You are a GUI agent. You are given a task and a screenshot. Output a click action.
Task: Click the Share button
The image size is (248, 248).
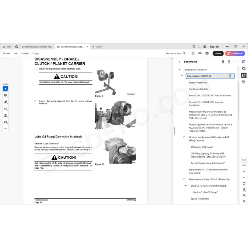(x=218, y=53)
